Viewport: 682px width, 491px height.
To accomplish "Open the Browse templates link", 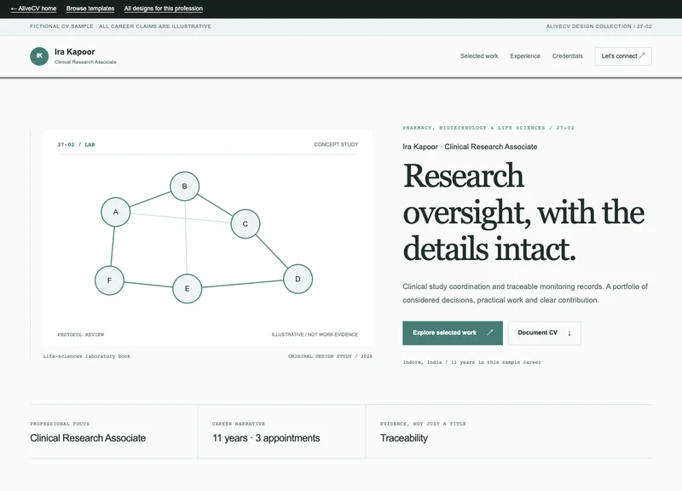I will pyautogui.click(x=90, y=9).
